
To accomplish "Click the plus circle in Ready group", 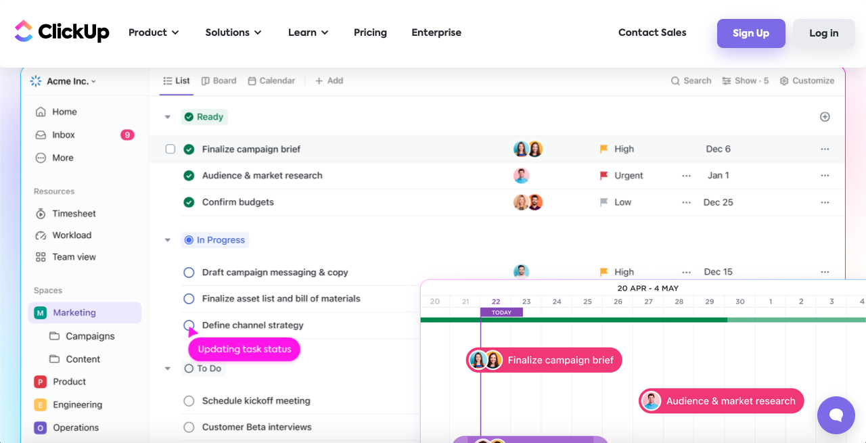I will pos(825,116).
